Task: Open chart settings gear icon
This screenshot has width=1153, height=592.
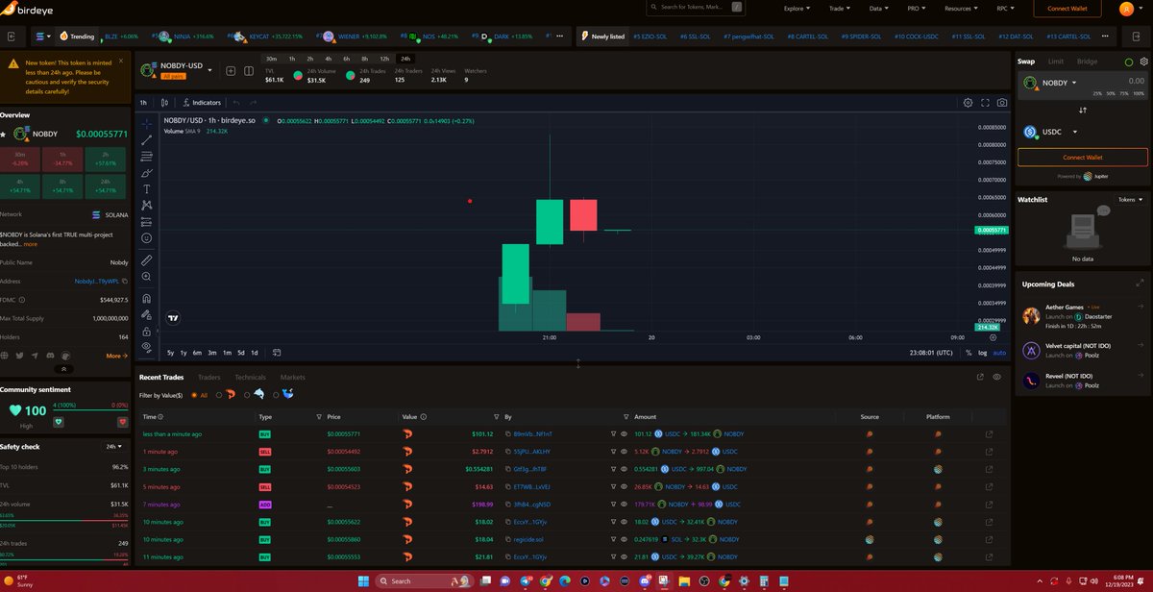Action: [968, 102]
